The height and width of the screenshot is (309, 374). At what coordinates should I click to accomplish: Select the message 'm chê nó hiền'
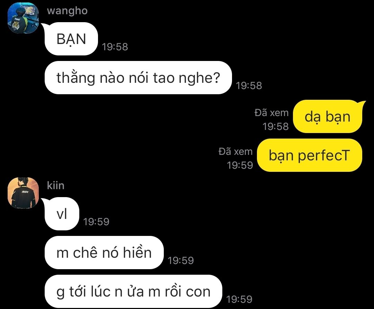[x=104, y=253]
